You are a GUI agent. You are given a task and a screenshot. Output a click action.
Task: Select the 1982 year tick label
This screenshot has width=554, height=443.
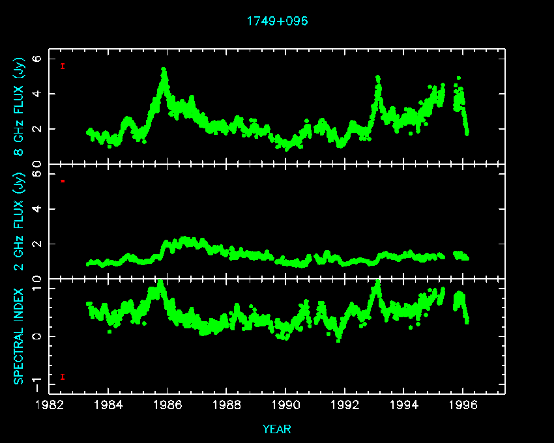[50, 404]
